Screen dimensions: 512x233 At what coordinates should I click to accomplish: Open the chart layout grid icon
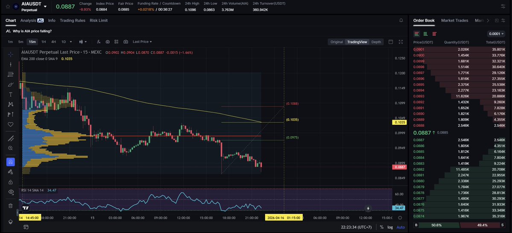pos(116,42)
